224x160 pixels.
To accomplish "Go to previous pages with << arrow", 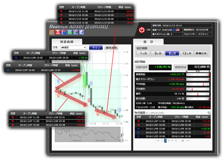I will click(158, 140).
